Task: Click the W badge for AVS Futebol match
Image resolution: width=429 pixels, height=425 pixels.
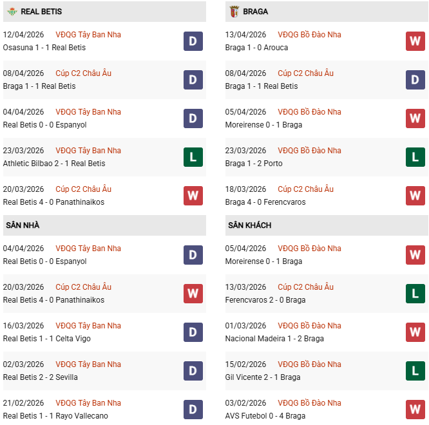Action: (x=415, y=410)
